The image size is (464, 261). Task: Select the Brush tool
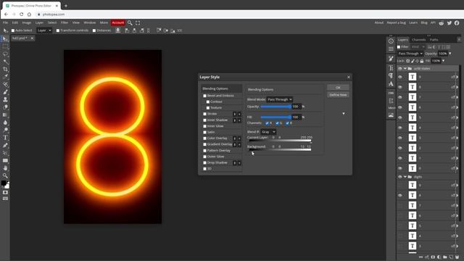5,92
